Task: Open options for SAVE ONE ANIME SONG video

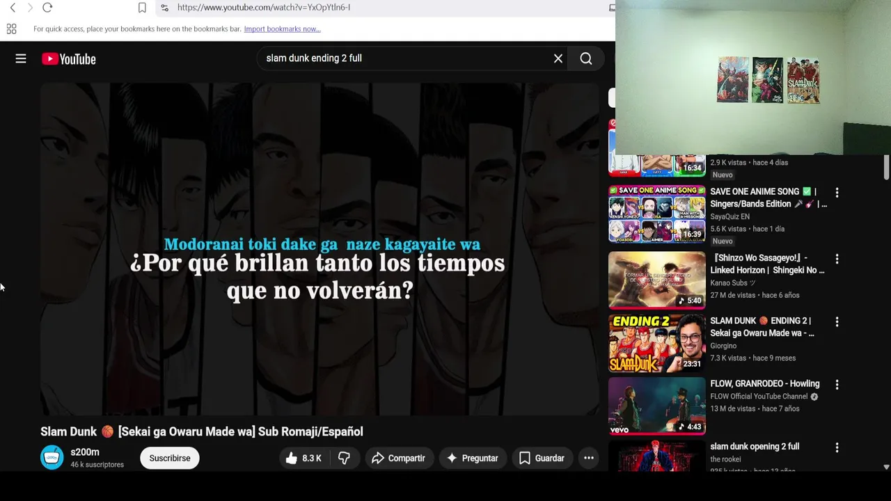Action: click(x=837, y=193)
